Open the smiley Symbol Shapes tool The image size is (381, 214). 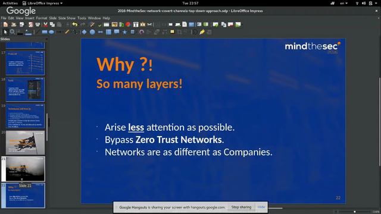[92, 32]
